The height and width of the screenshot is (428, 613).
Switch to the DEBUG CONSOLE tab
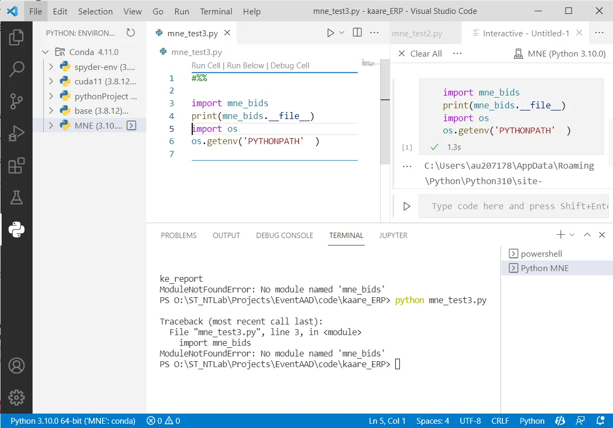click(284, 235)
